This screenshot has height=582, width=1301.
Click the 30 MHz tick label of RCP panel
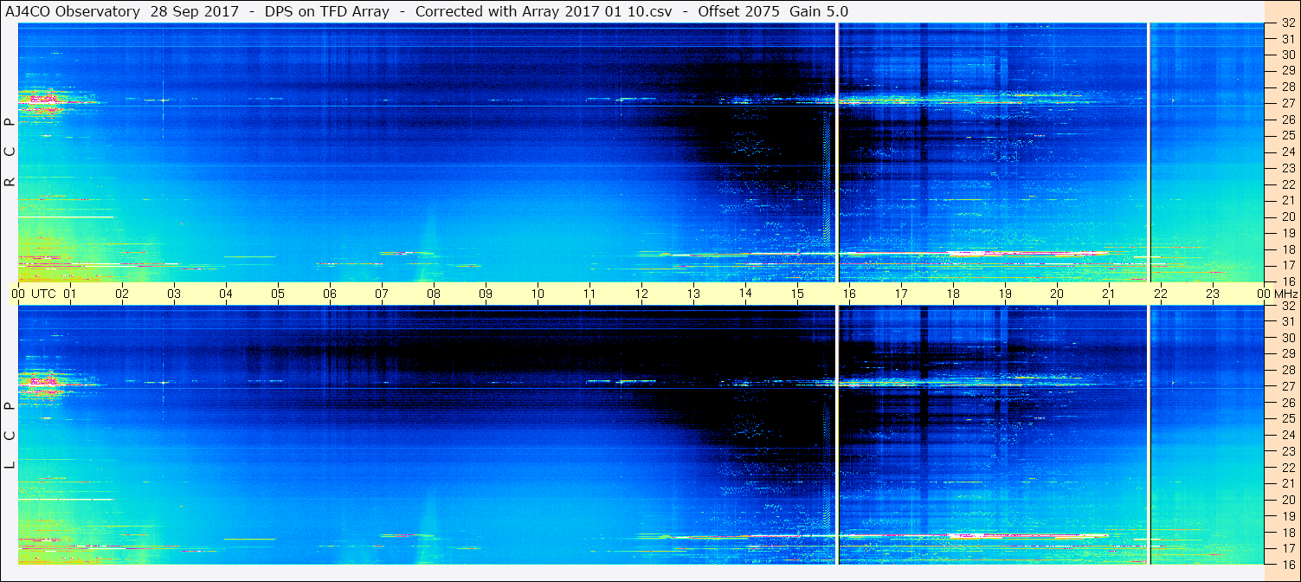[x=1287, y=55]
